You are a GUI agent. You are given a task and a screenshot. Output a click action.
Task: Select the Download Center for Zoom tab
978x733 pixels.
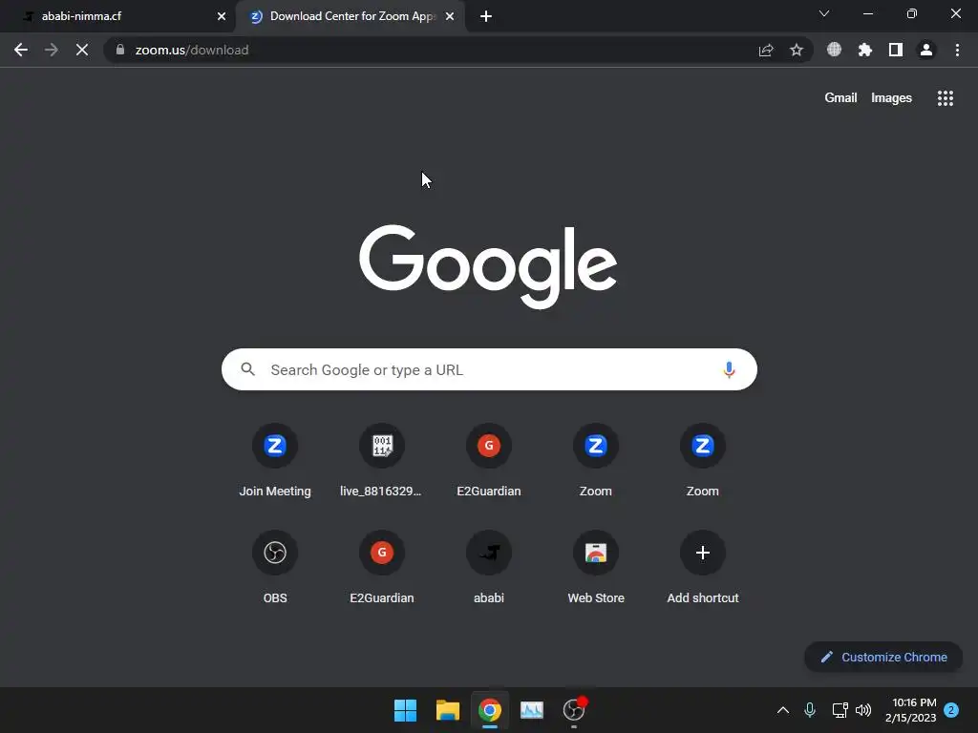(350, 16)
